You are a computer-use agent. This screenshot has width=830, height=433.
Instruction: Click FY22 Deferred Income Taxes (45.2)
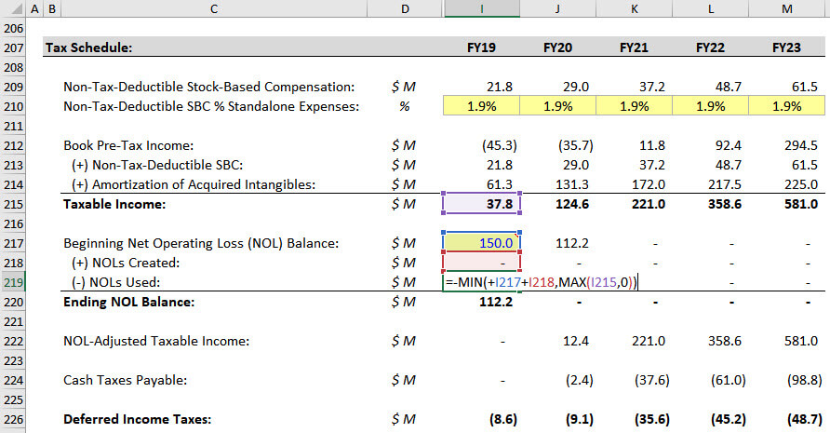(x=728, y=420)
